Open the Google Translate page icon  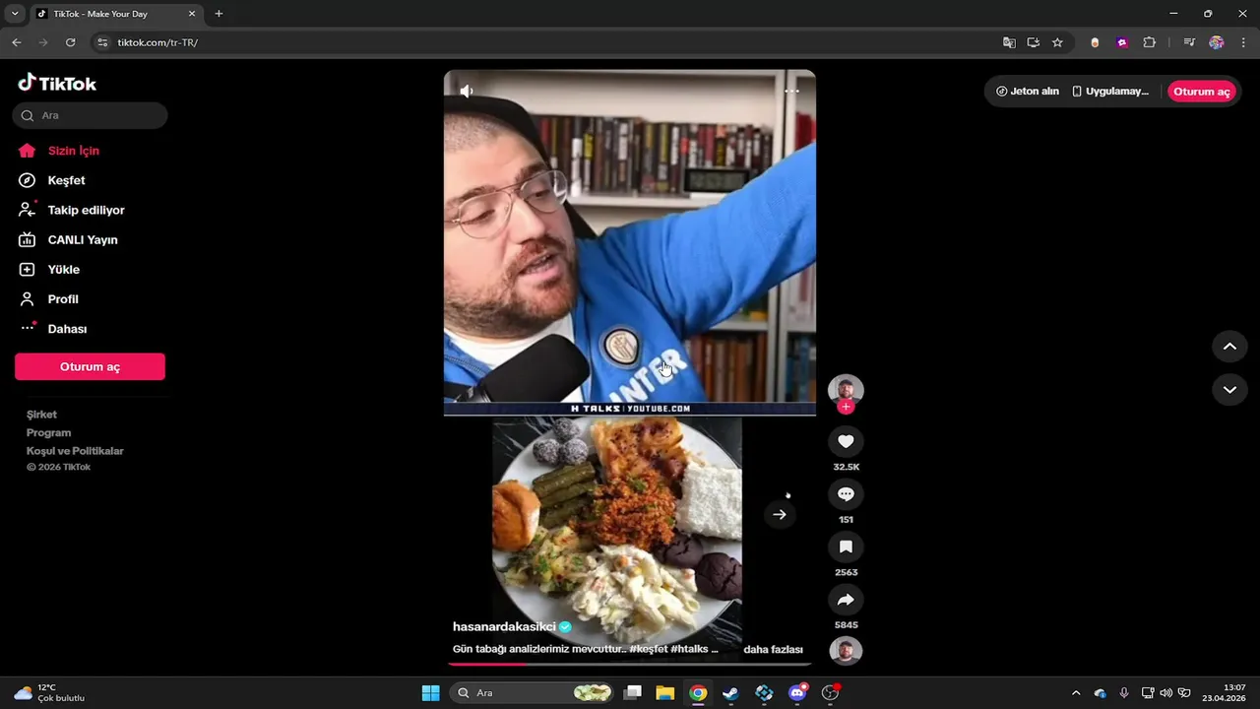click(1009, 42)
